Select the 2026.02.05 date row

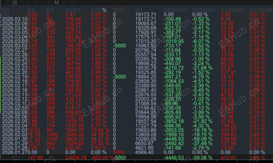15,121
